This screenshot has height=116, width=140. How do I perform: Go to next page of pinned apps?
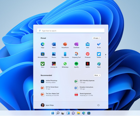[106, 57]
